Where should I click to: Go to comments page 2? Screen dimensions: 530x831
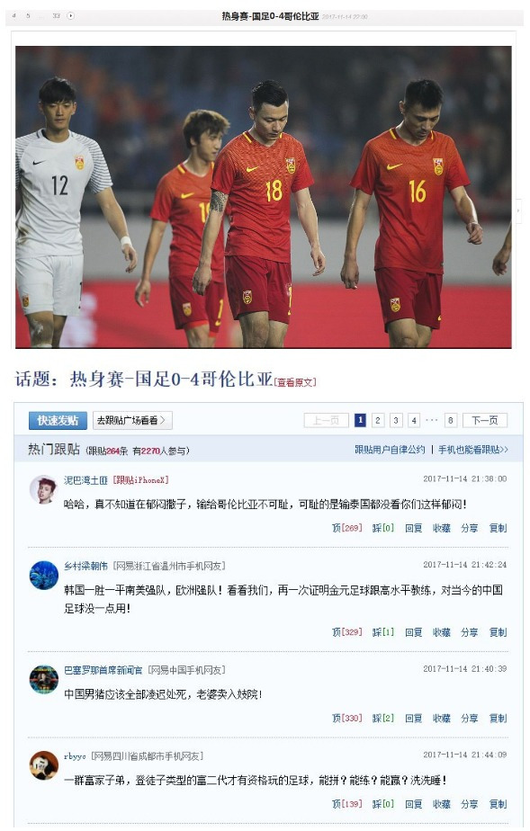[x=377, y=420]
